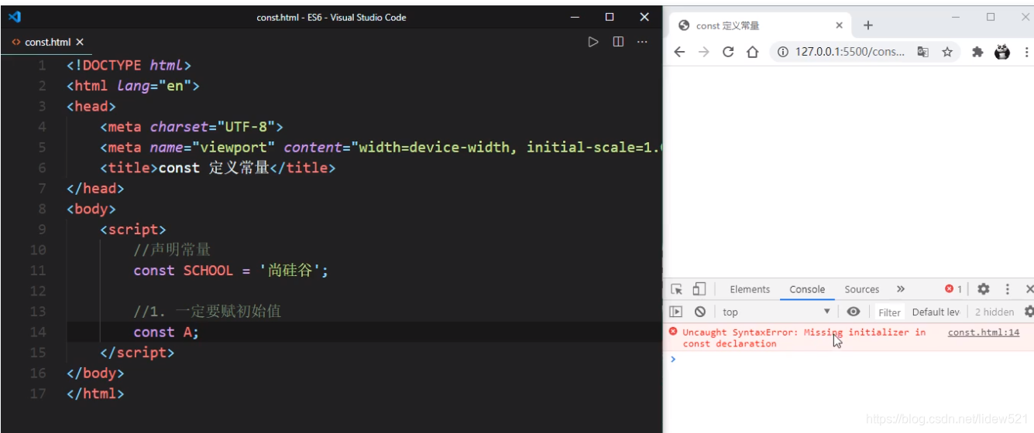Image resolution: width=1034 pixels, height=433 pixels.
Task: Select the const.html editor tab
Action: pyautogui.click(x=47, y=42)
